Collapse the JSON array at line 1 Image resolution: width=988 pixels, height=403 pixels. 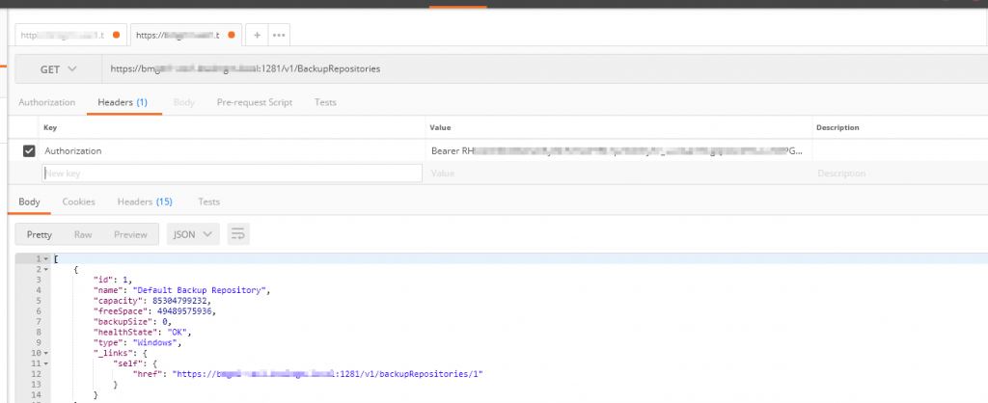click(46, 259)
